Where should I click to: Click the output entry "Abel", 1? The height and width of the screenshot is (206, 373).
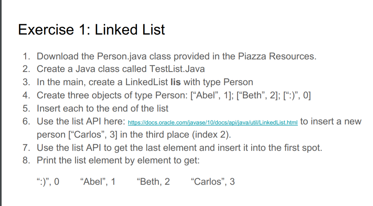(x=97, y=182)
